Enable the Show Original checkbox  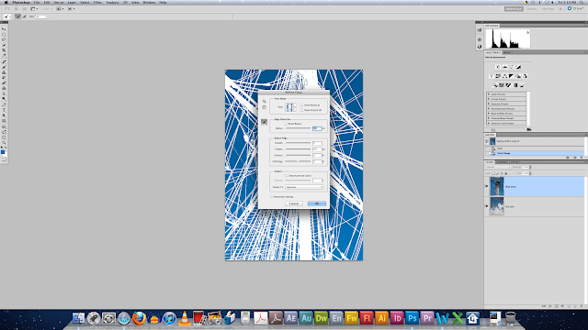pyautogui.click(x=302, y=110)
